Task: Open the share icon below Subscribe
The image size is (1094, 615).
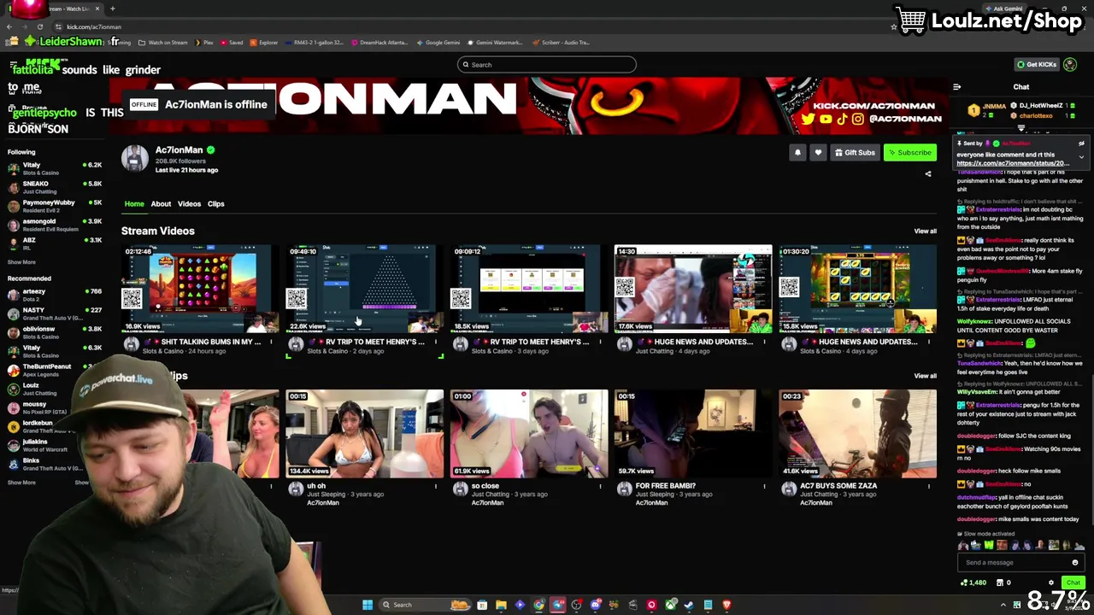Action: pos(928,174)
